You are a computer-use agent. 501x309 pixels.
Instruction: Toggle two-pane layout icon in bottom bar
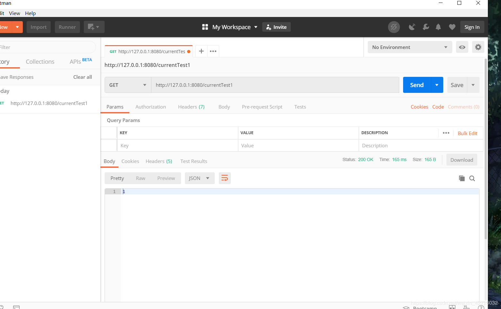click(x=452, y=307)
